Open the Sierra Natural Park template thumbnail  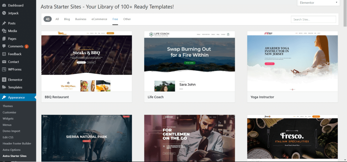[86, 138]
